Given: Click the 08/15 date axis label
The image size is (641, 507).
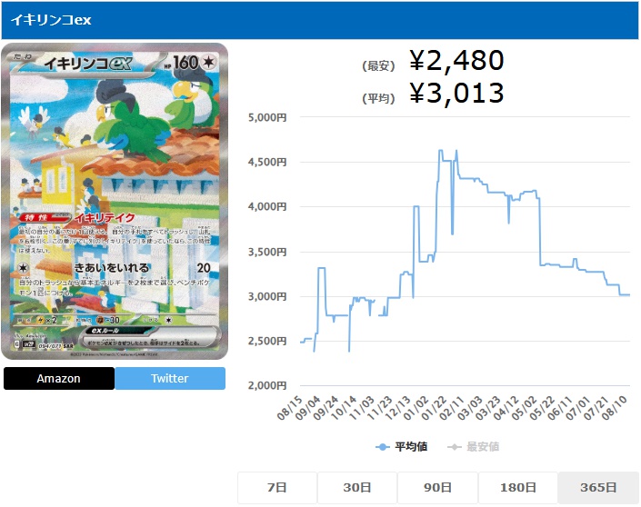Looking at the screenshot, I should tap(289, 408).
